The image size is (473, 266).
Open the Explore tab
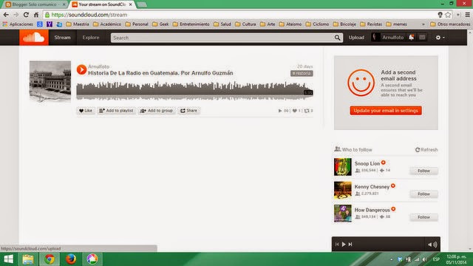[91, 38]
